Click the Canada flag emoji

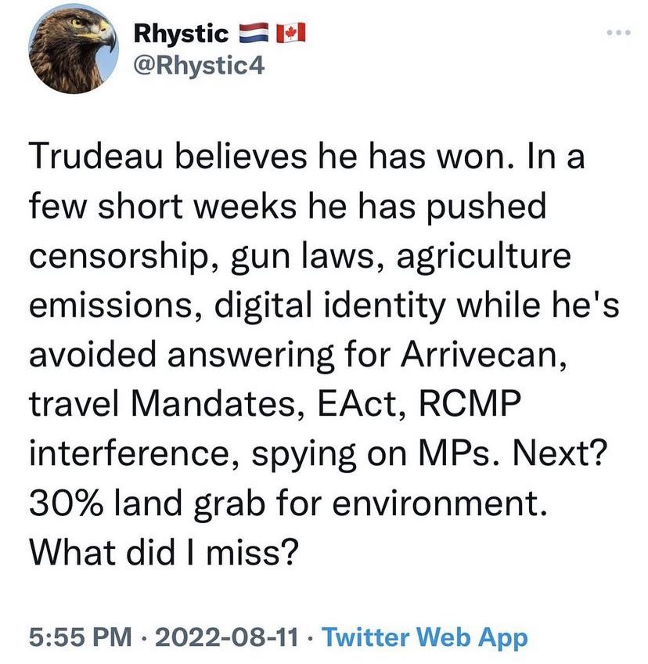[x=292, y=33]
